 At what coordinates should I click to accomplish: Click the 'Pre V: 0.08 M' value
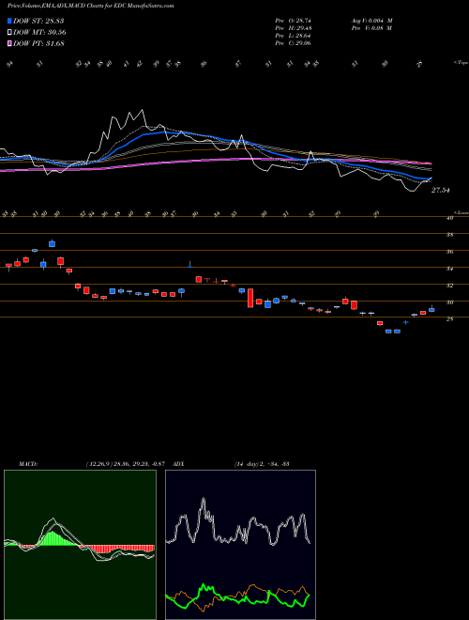[371, 28]
